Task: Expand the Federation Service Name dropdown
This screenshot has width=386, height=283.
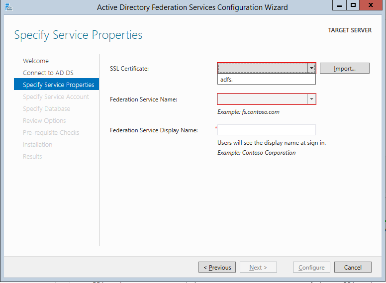Action: [311, 99]
